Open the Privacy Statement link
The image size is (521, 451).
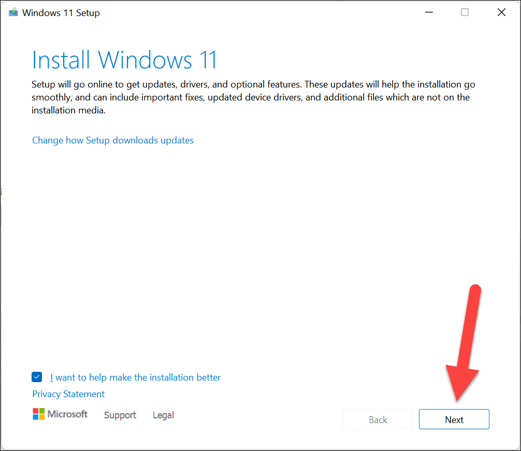[68, 394]
